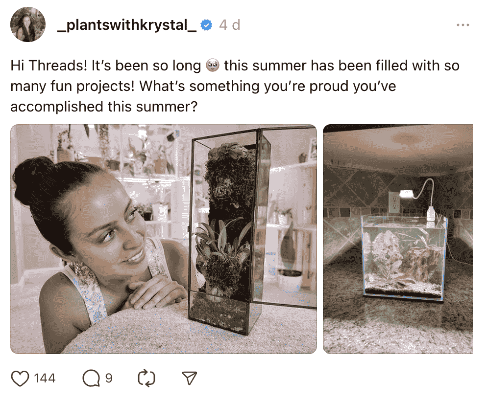
Task: Share the post via the paper plane icon
Action: (x=190, y=377)
